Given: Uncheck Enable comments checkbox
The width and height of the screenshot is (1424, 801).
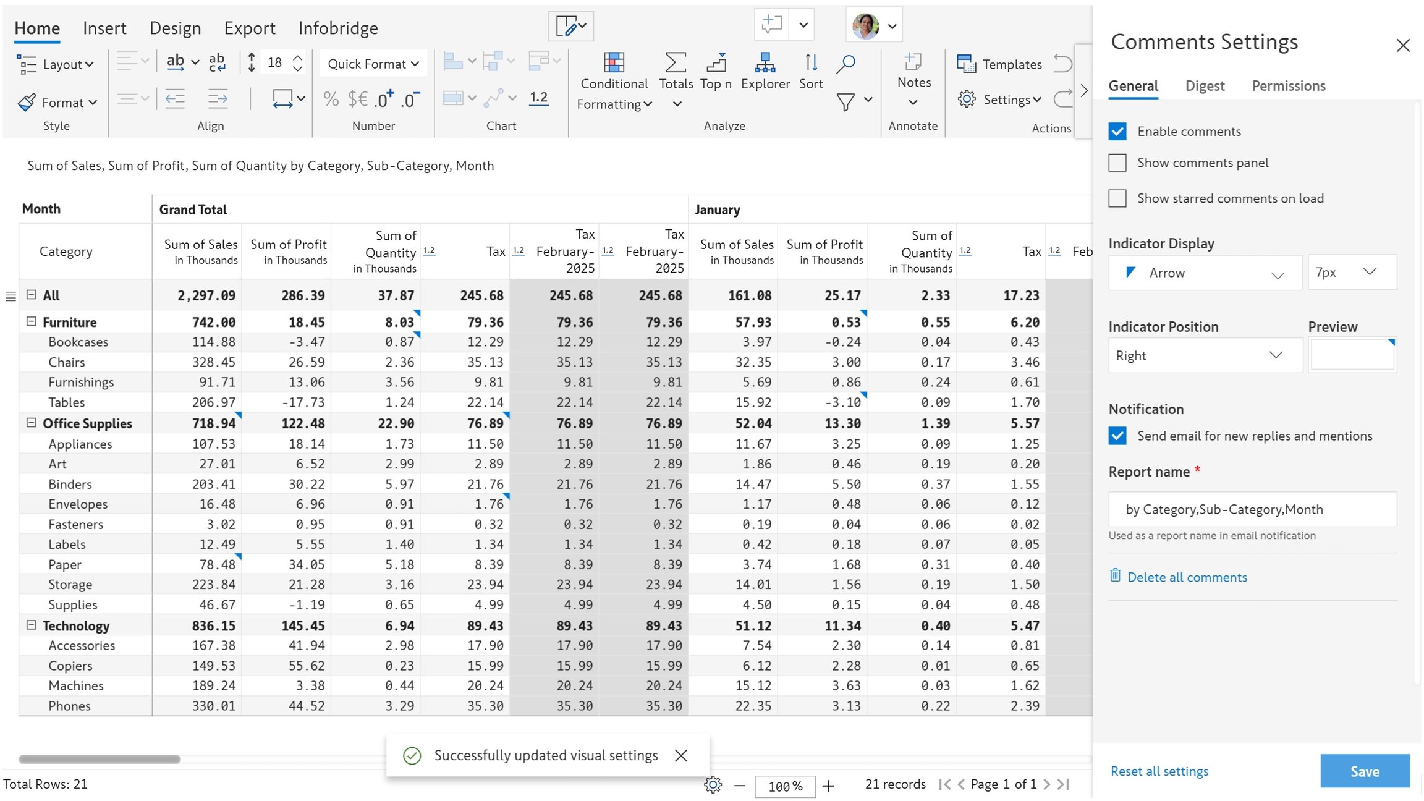Looking at the screenshot, I should click(x=1117, y=131).
